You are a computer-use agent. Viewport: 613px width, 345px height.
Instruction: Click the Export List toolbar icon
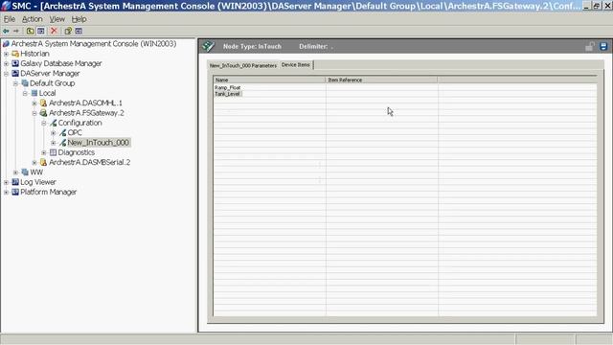pos(68,31)
